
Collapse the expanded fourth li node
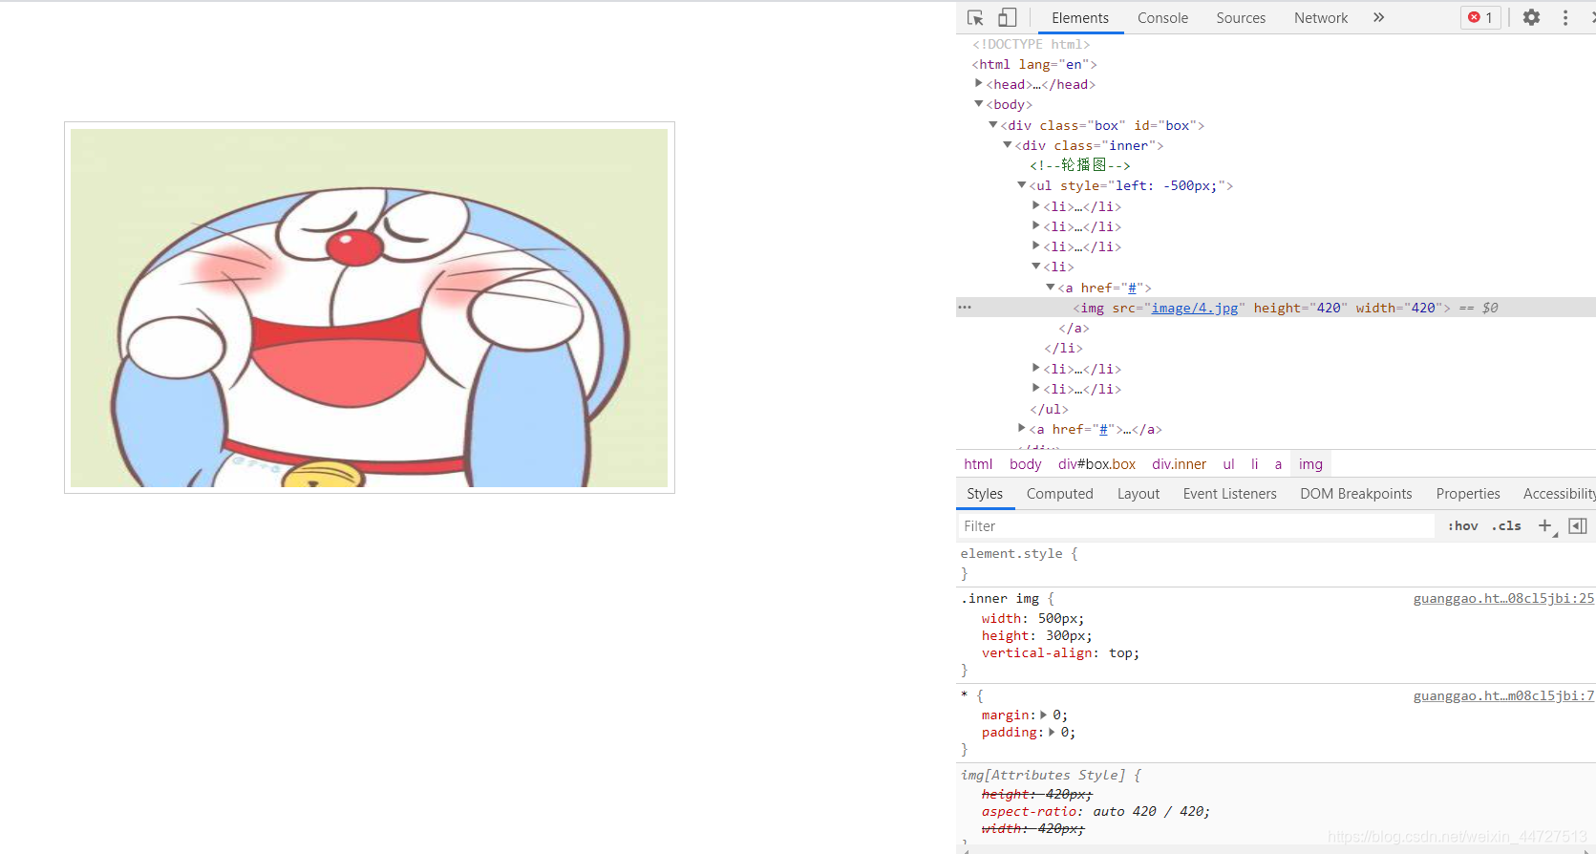1035,267
